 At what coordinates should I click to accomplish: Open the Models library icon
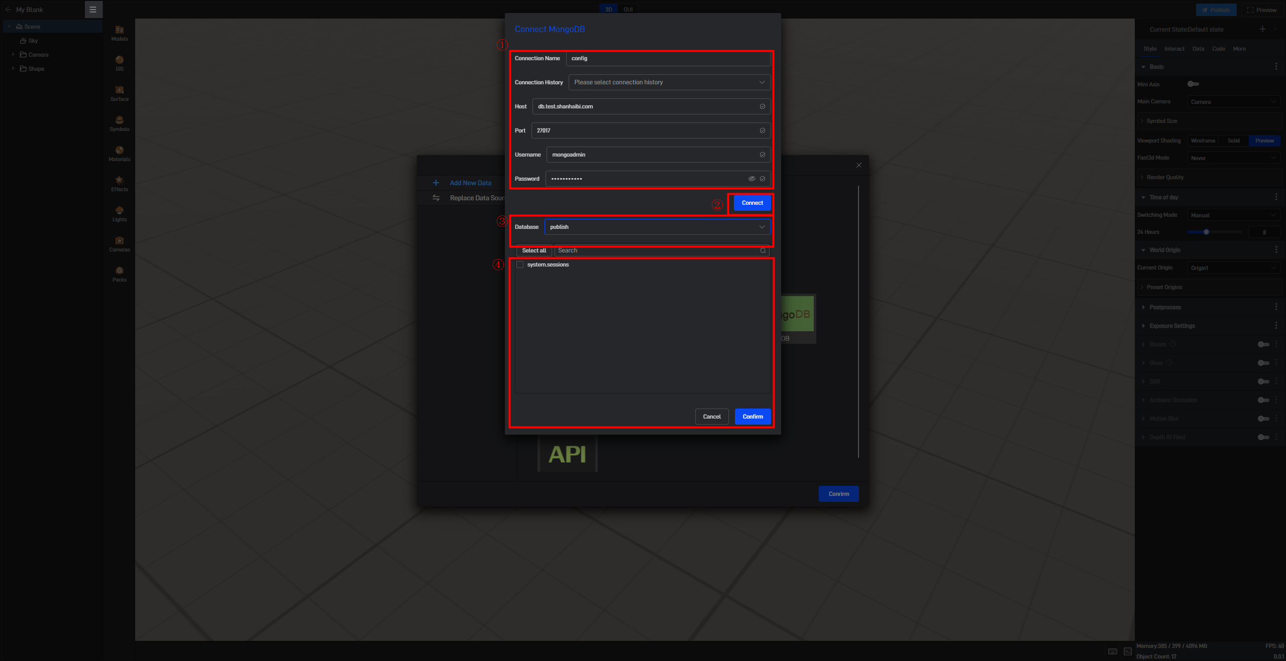coord(120,33)
